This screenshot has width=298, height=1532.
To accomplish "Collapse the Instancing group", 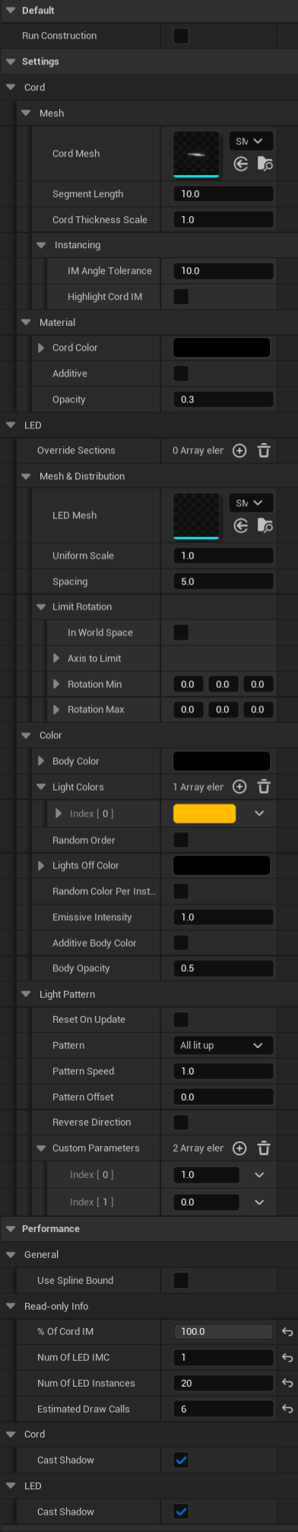I will tap(41, 245).
